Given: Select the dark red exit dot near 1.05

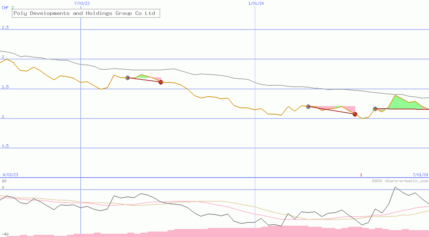Looking at the screenshot, I should (x=355, y=114).
